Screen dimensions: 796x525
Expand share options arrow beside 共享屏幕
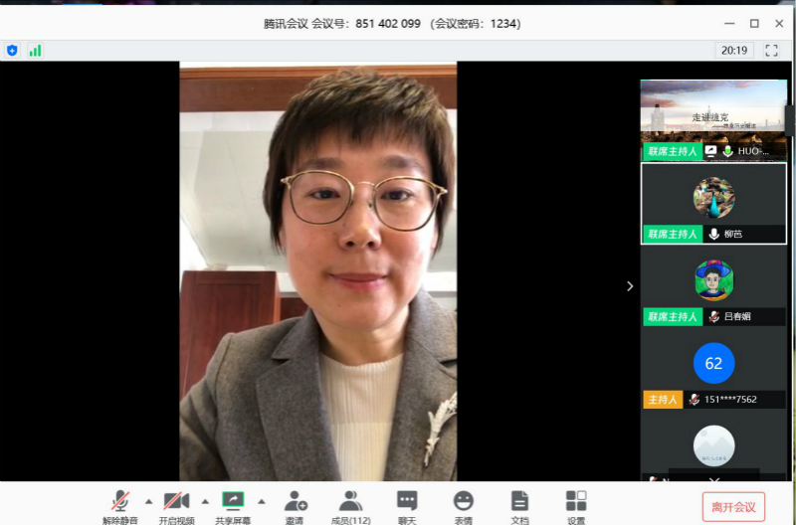[262, 500]
